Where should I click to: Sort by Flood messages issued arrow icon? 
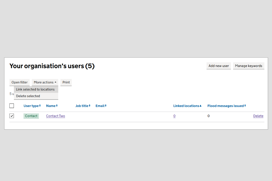pyautogui.click(x=245, y=106)
